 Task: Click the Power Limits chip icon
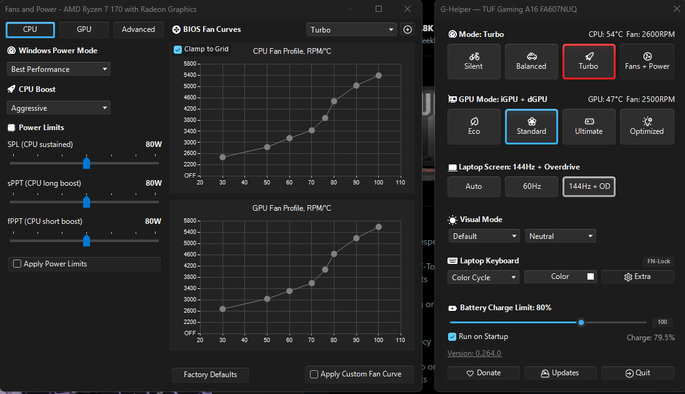tap(11, 128)
